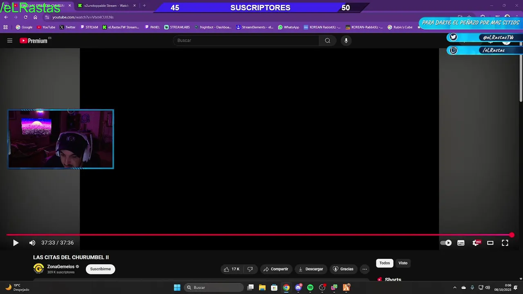Screen dimensions: 523x294
Task: Open Microsoft Store from the taskbar
Action: click(x=274, y=287)
